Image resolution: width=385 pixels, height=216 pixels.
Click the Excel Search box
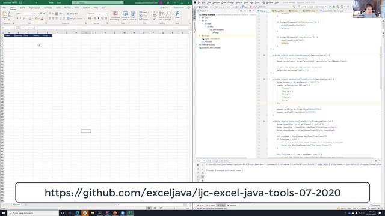pyautogui.click(x=97, y=2)
